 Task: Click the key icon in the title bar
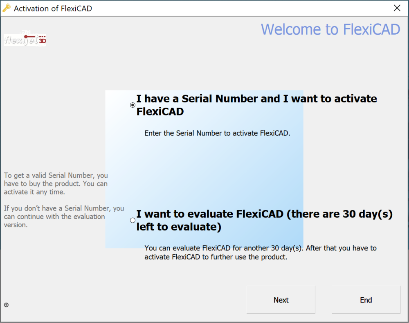point(6,7)
